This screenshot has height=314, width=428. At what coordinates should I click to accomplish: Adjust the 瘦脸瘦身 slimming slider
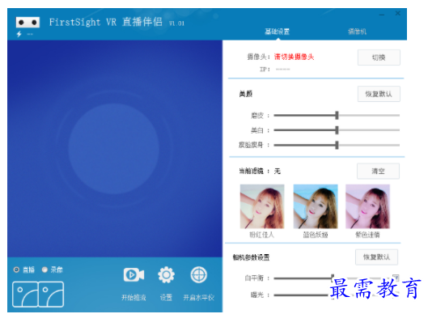point(337,145)
